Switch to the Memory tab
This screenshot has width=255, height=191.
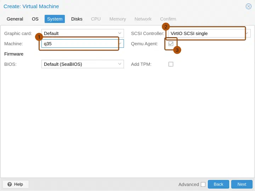pos(118,19)
